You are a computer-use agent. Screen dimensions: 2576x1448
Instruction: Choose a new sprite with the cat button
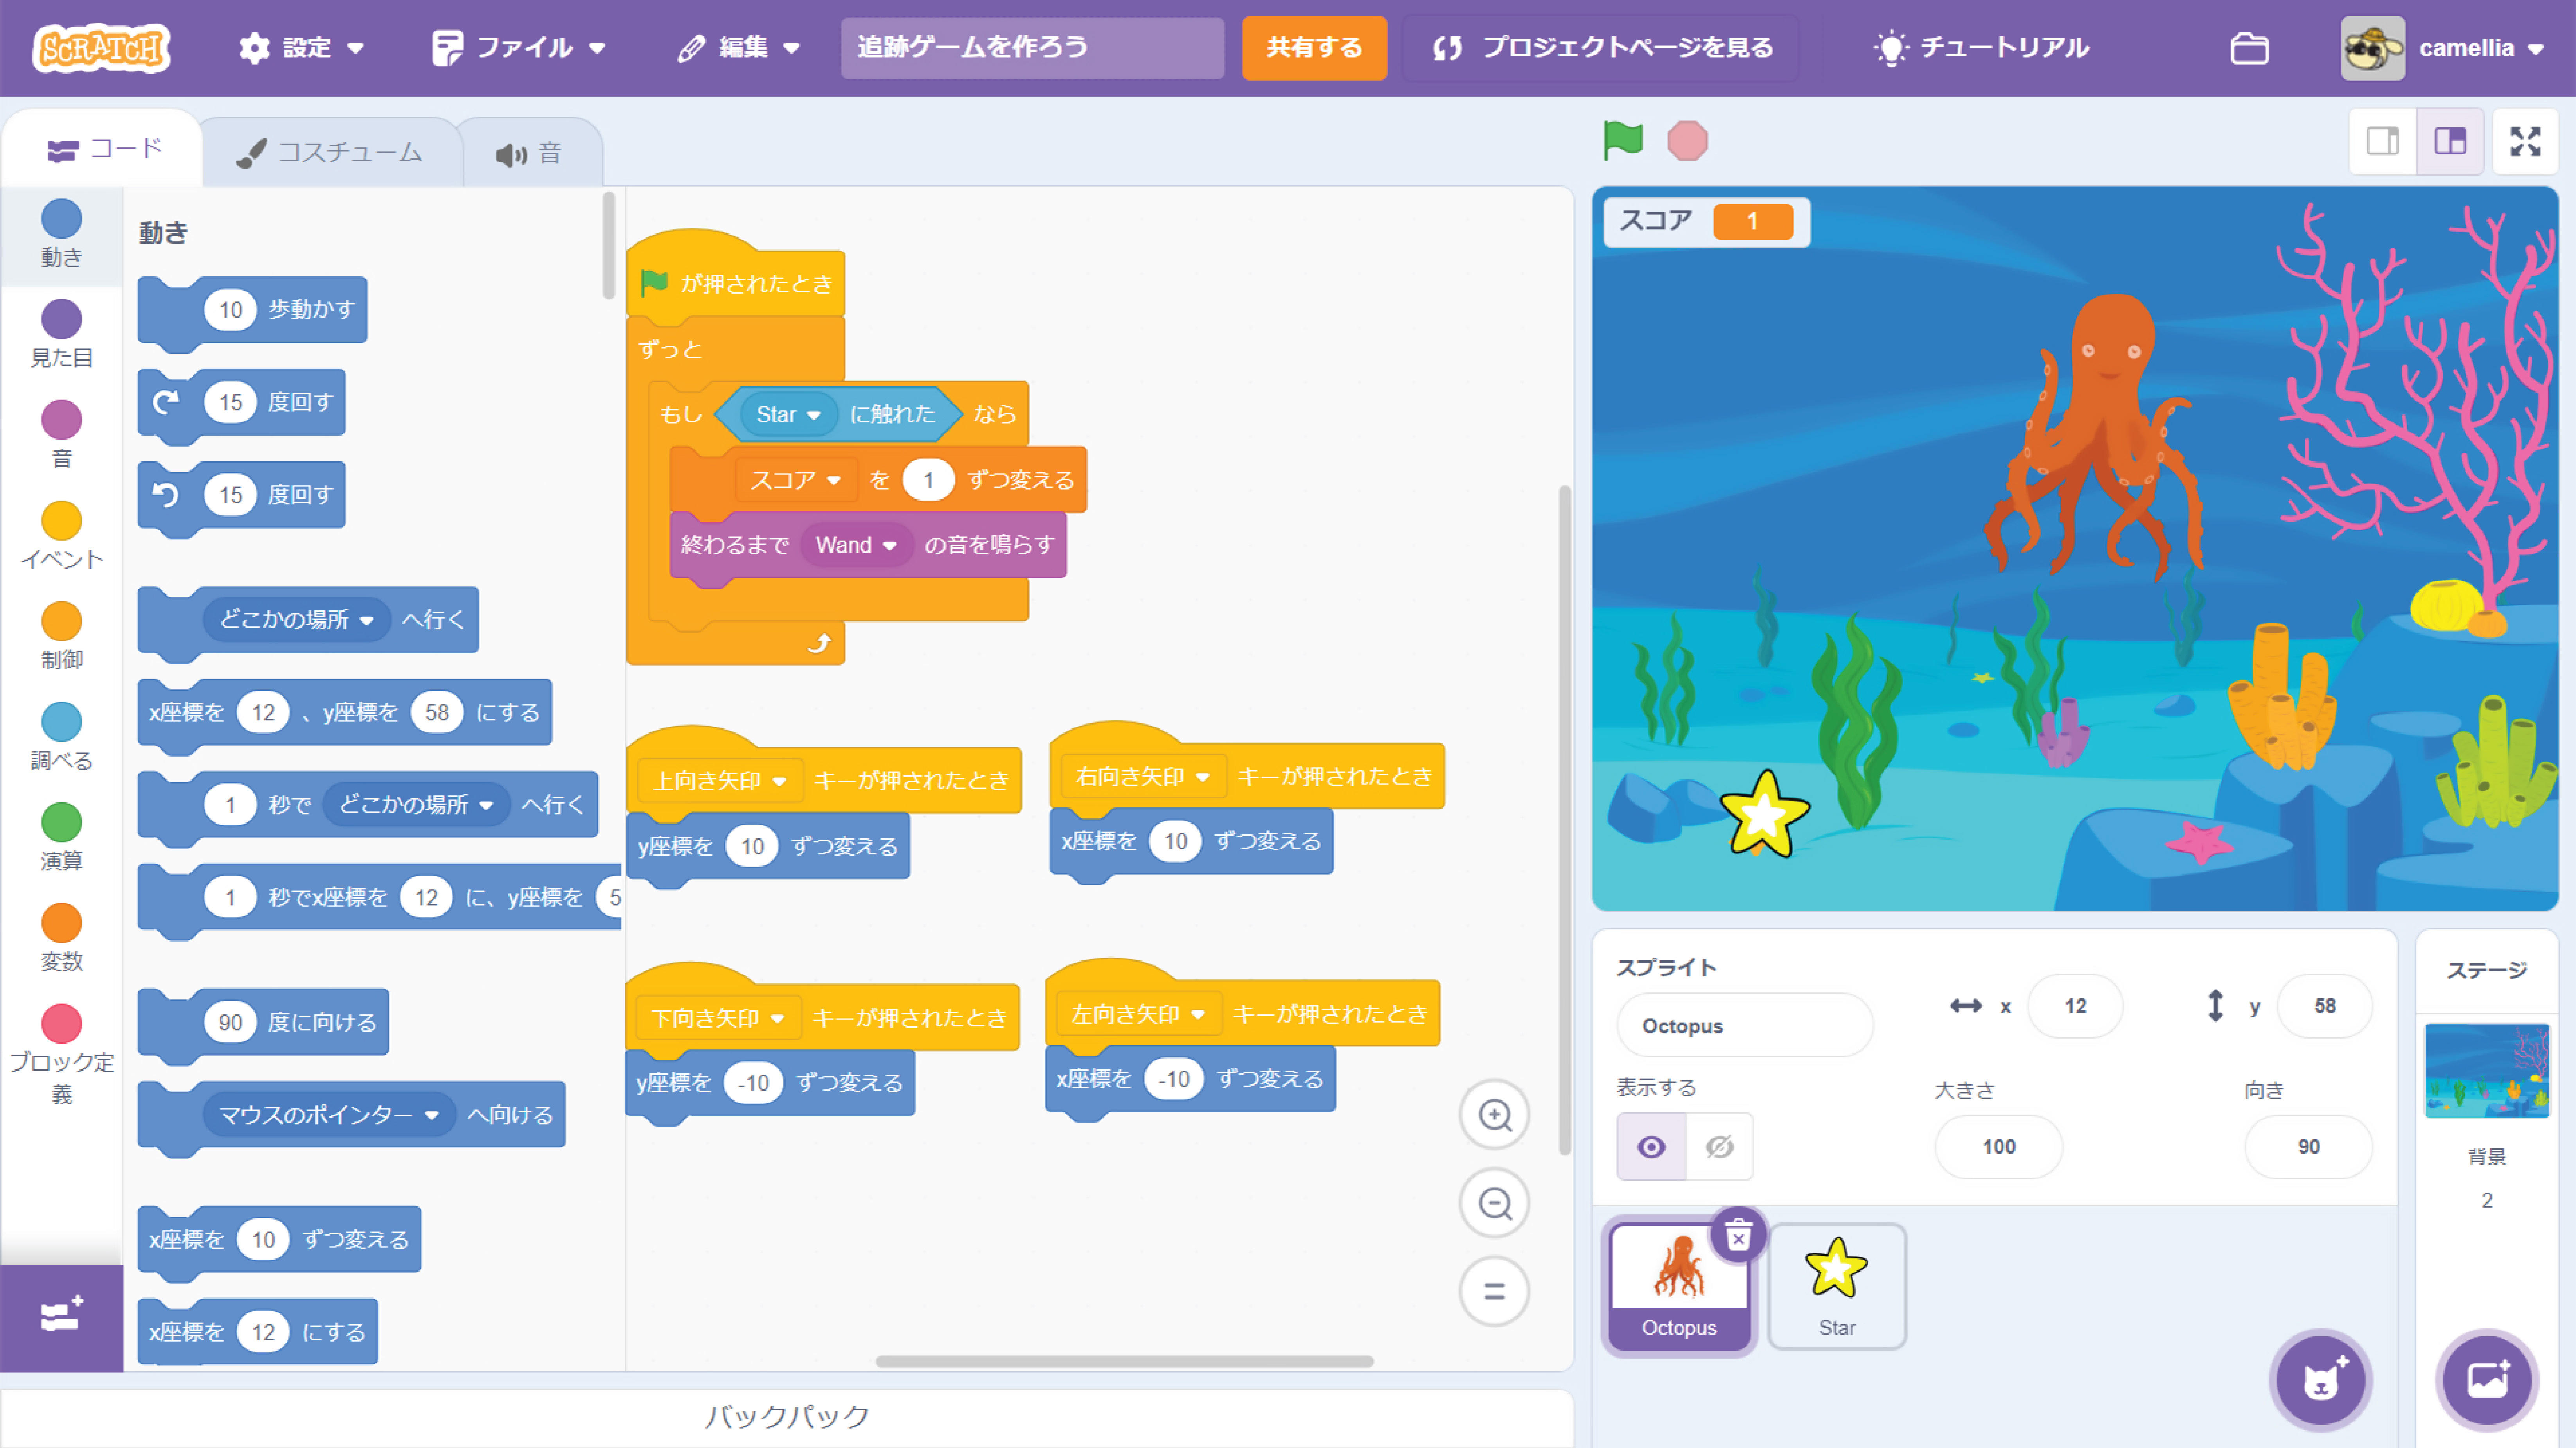pos(2321,1380)
